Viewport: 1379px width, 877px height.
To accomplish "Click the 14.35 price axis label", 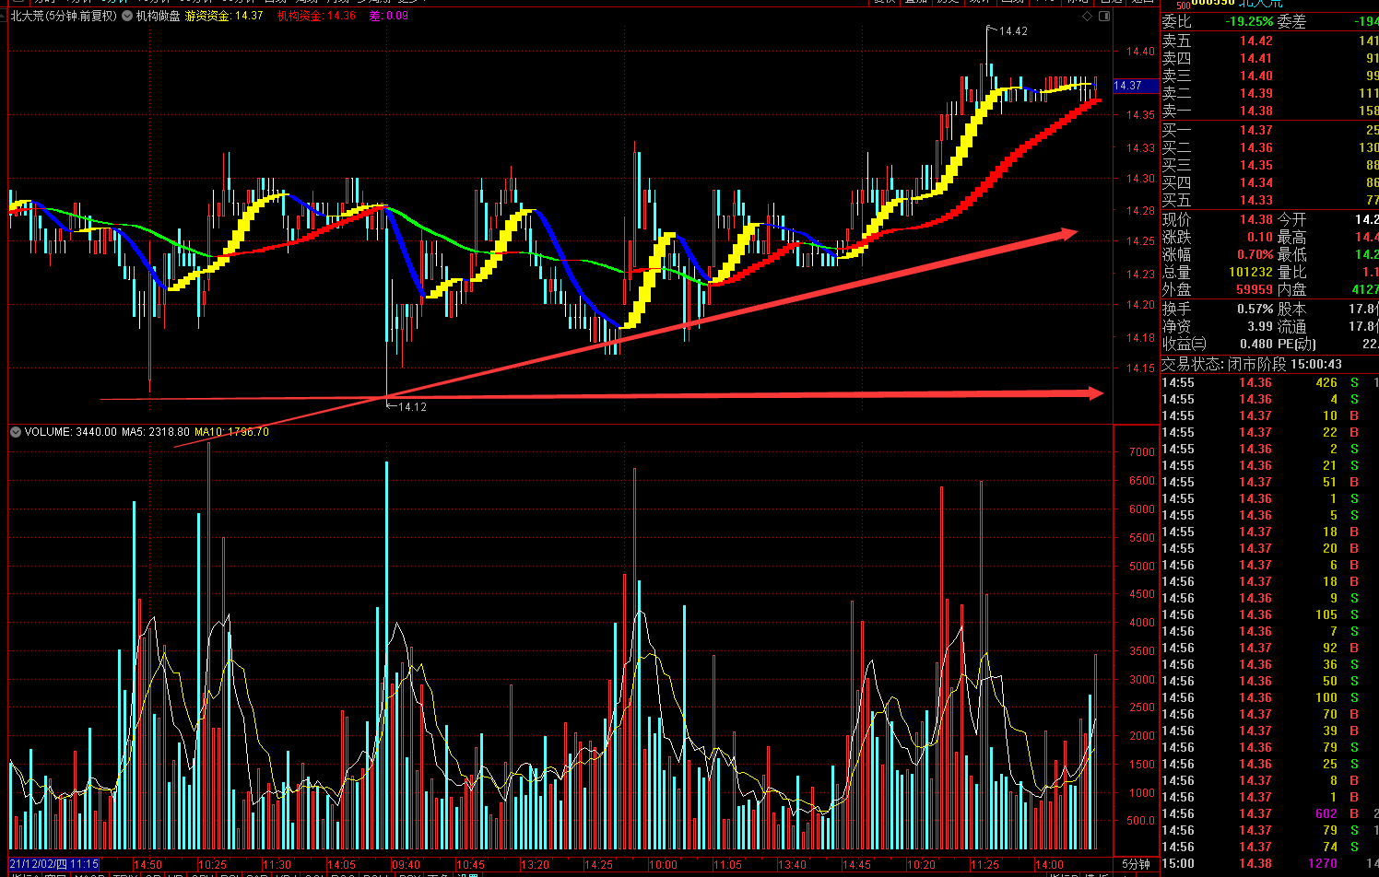I will (x=1140, y=115).
